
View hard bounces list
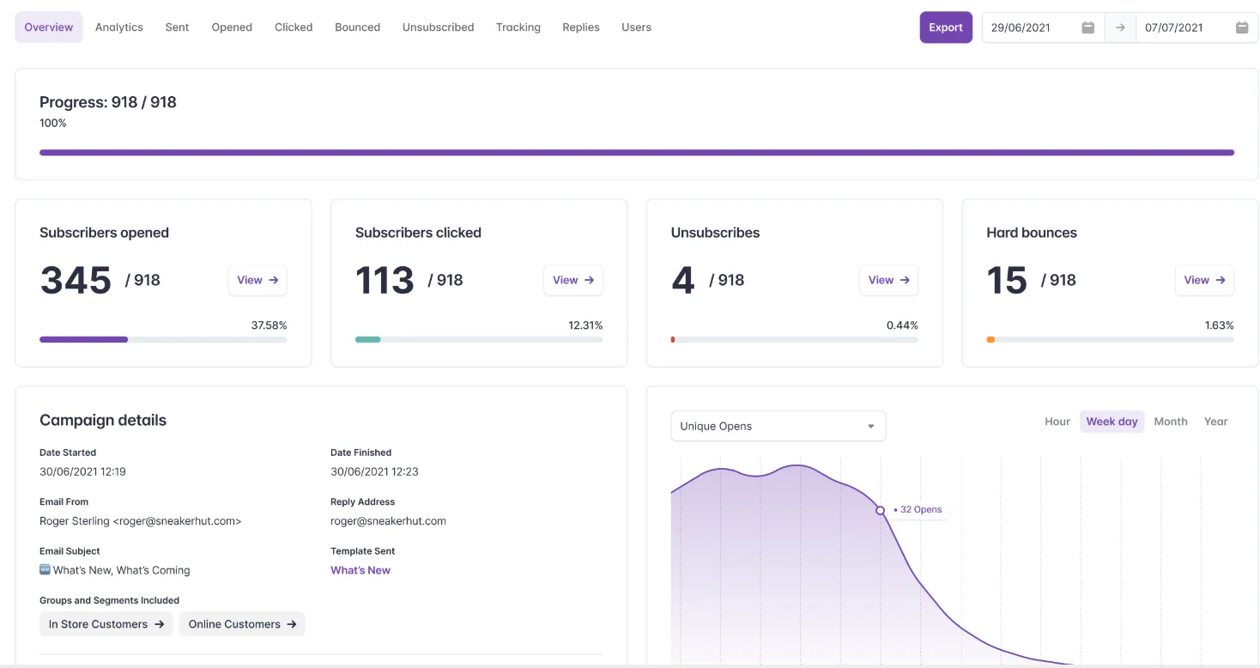[1204, 280]
